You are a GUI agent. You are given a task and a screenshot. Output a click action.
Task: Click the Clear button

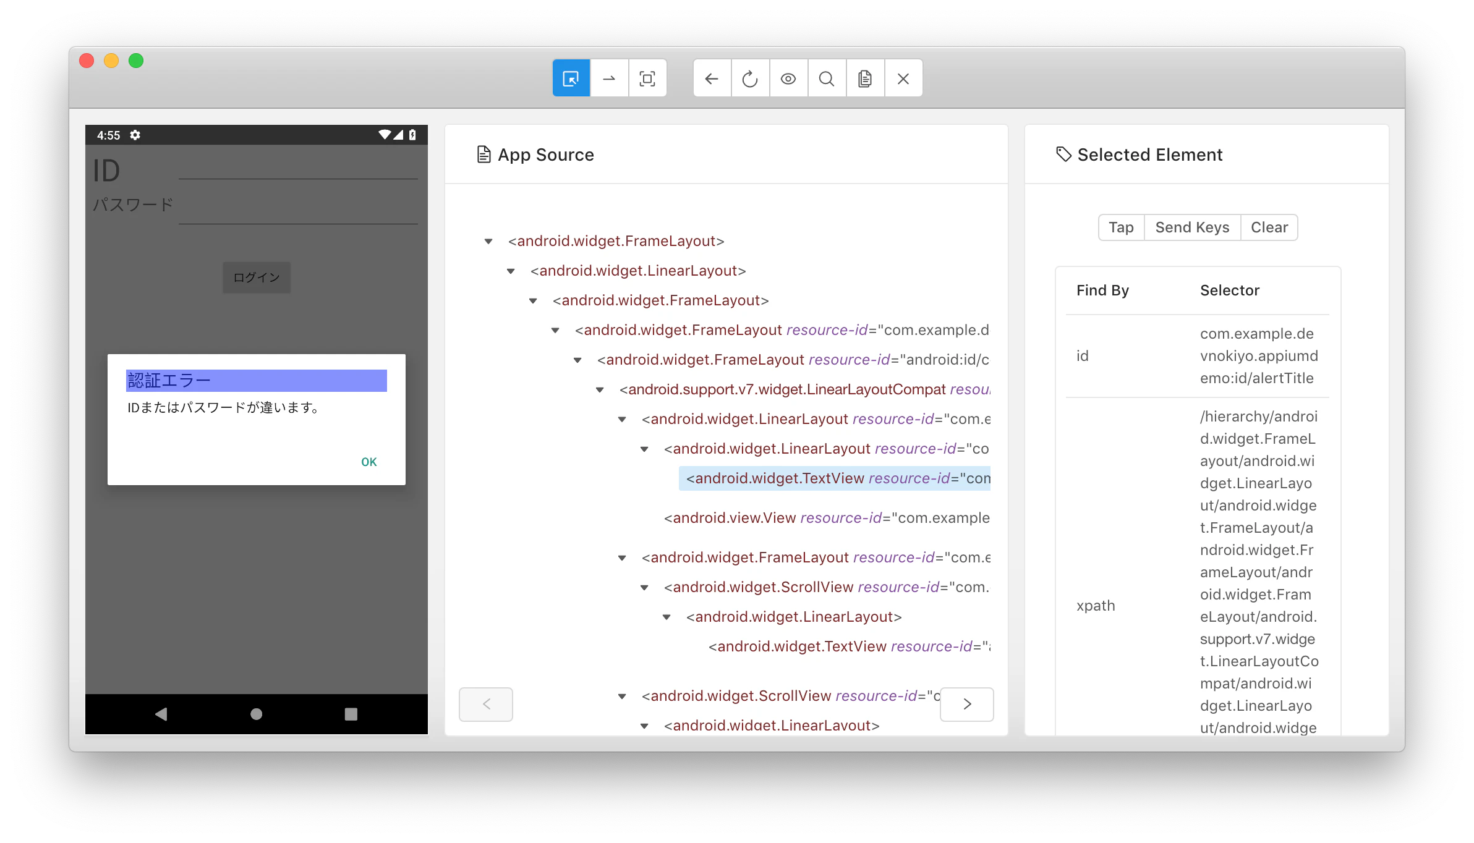pos(1269,227)
